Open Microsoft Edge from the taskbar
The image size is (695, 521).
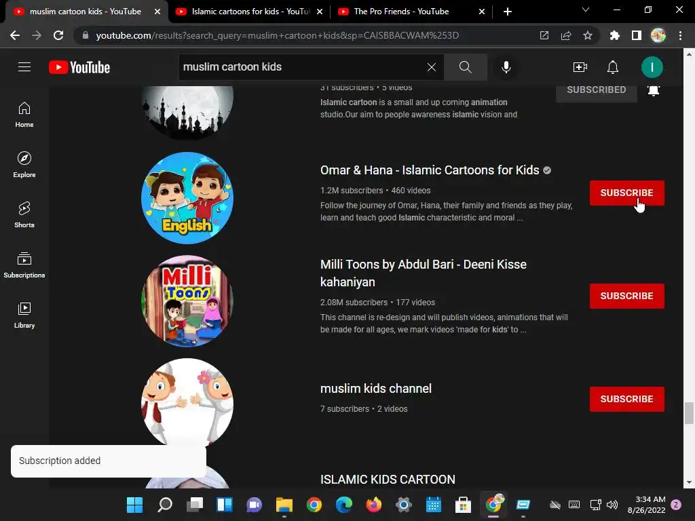344,505
